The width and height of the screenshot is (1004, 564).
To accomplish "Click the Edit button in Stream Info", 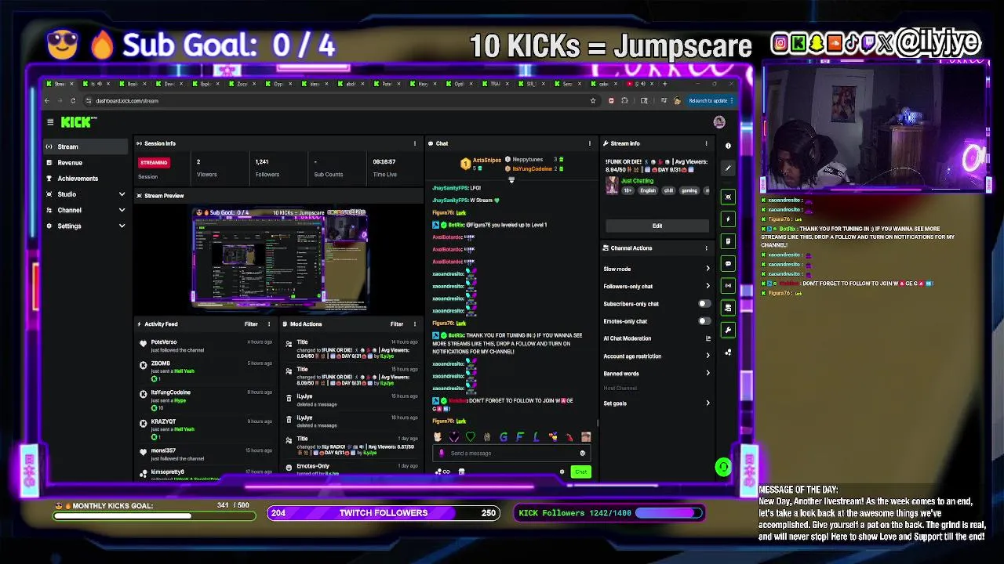I will pos(657,226).
